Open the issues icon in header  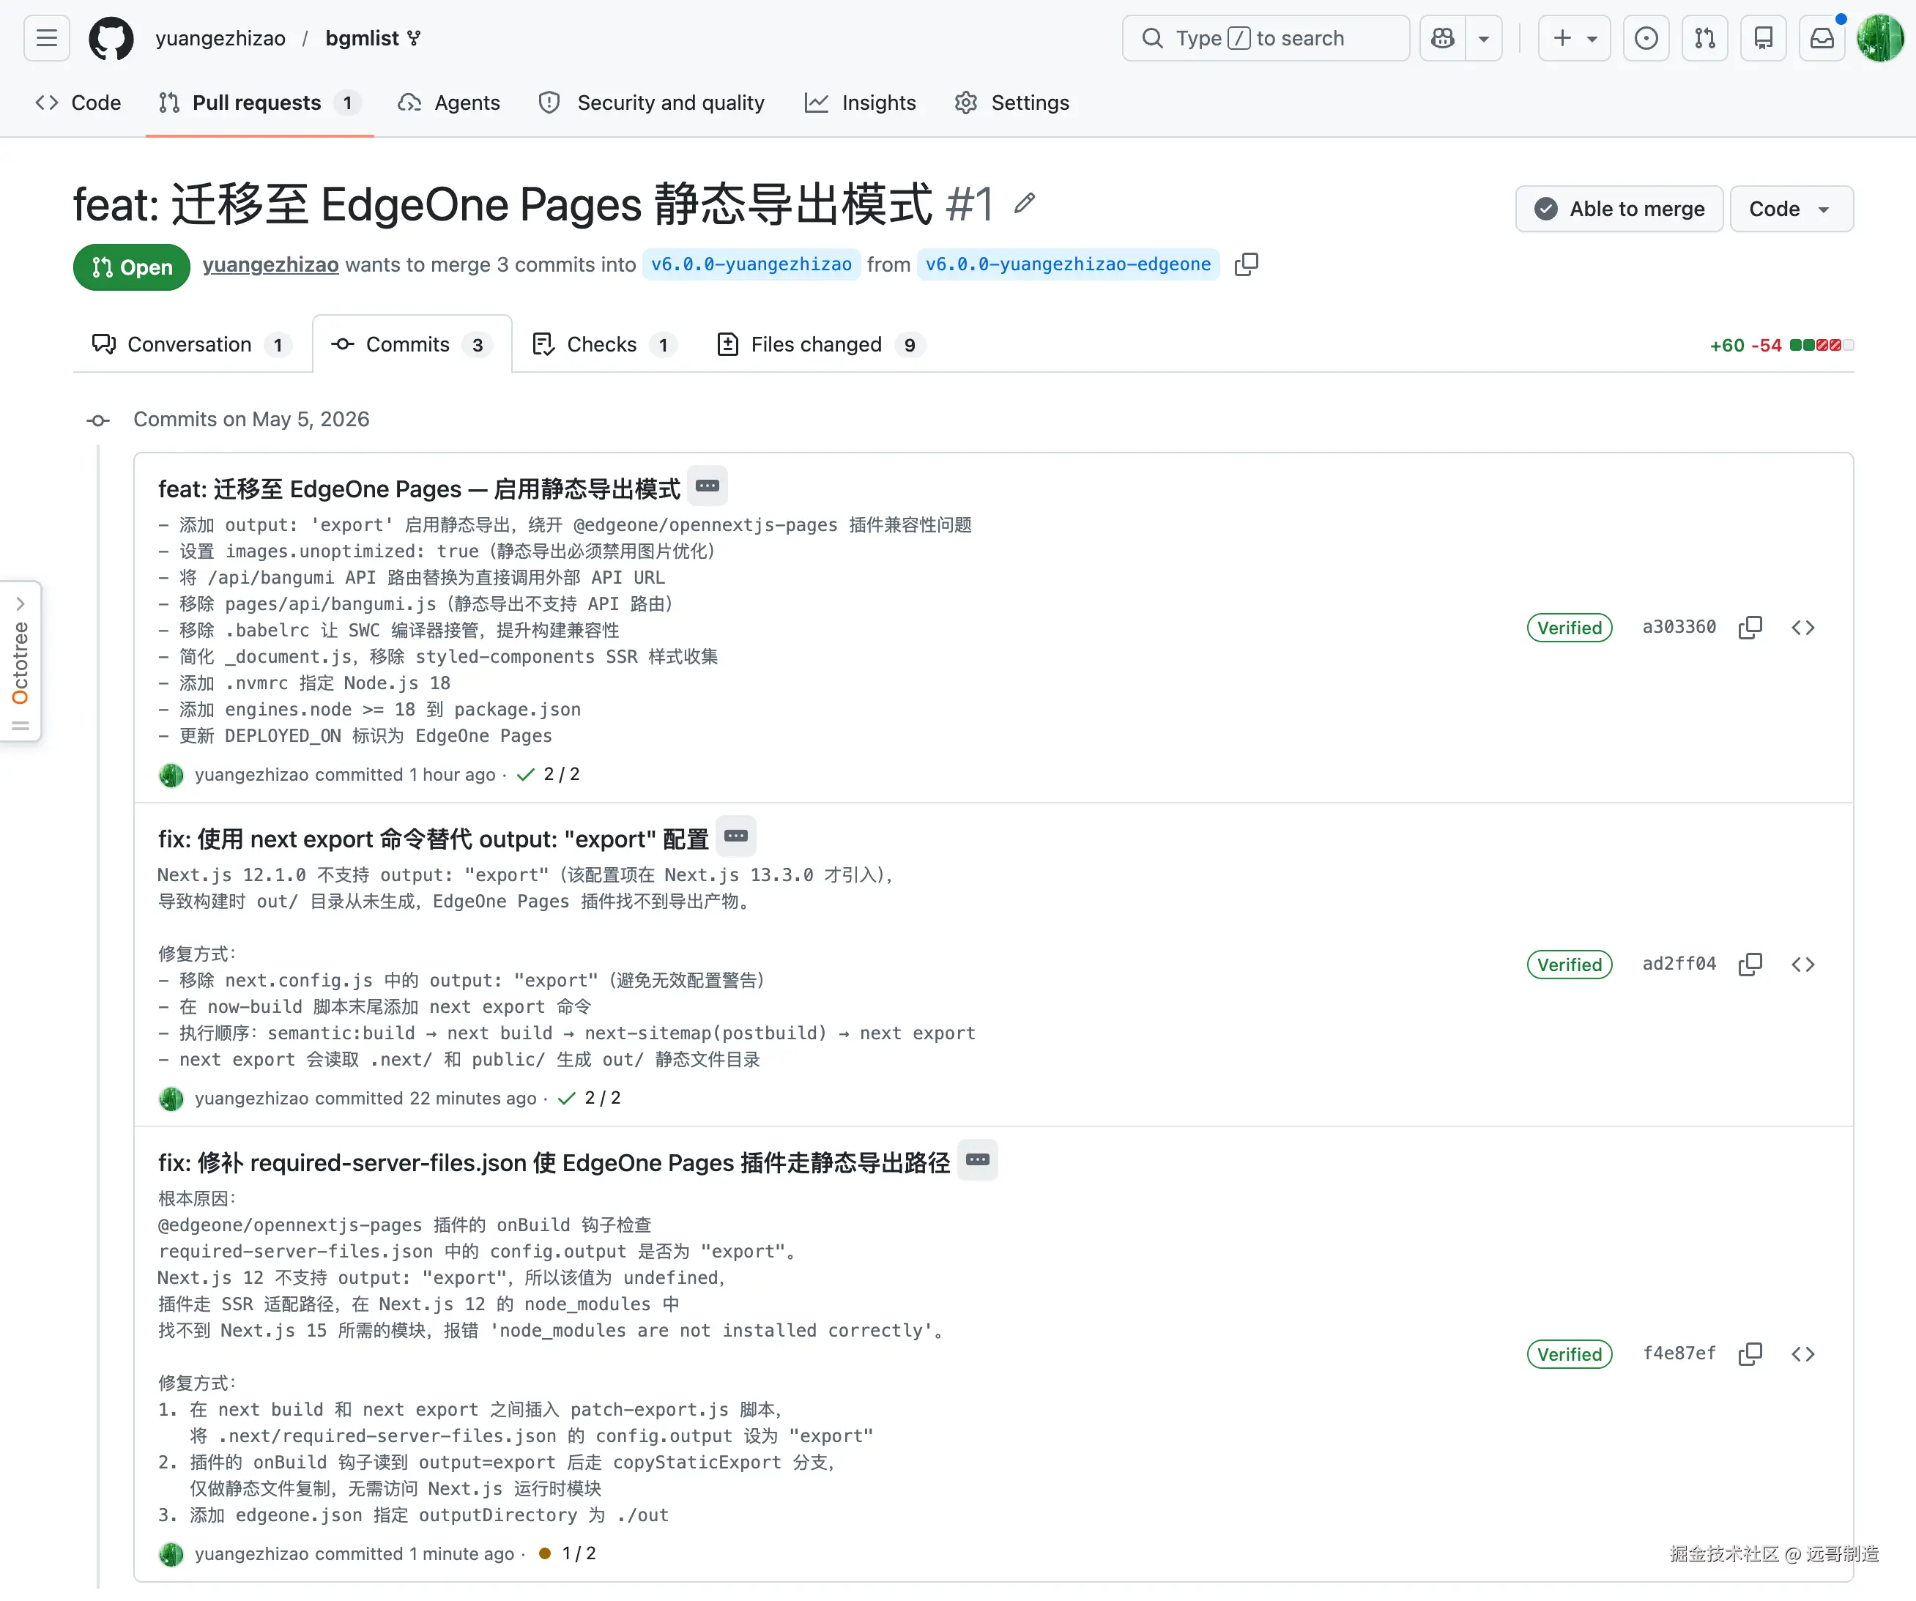tap(1646, 38)
